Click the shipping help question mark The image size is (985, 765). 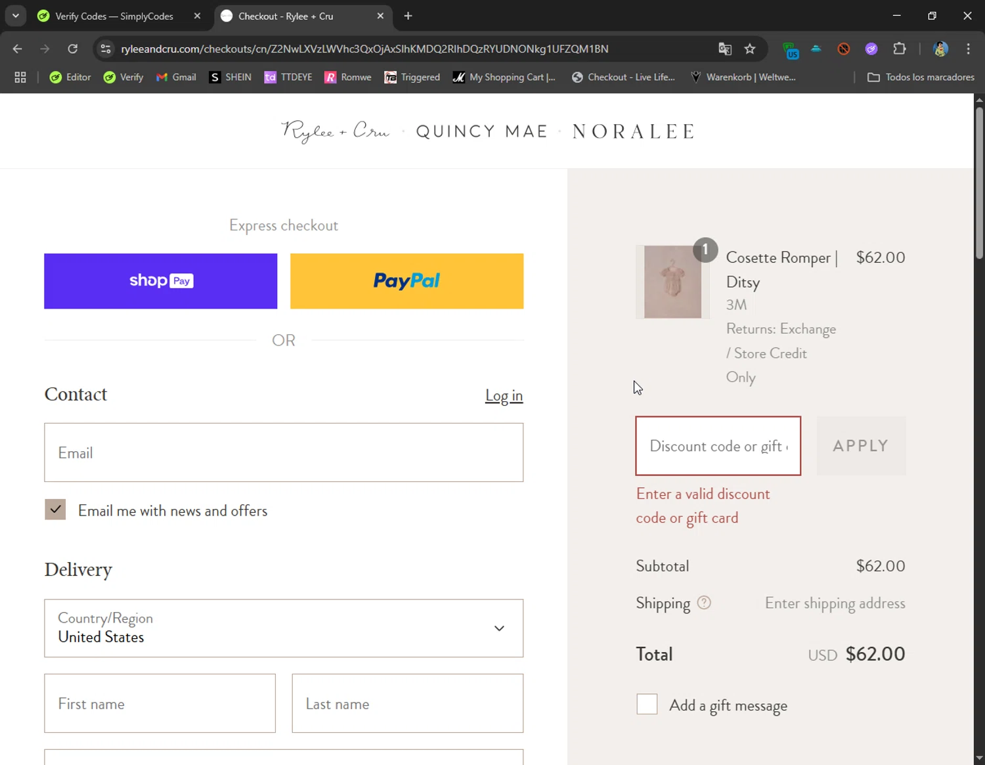[704, 602]
